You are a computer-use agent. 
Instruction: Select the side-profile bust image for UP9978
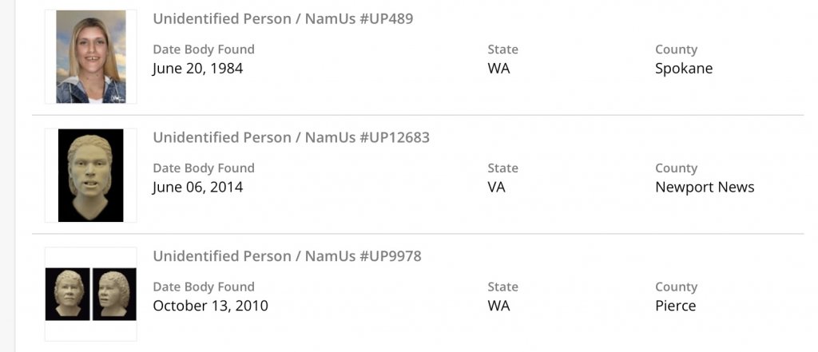[114, 294]
